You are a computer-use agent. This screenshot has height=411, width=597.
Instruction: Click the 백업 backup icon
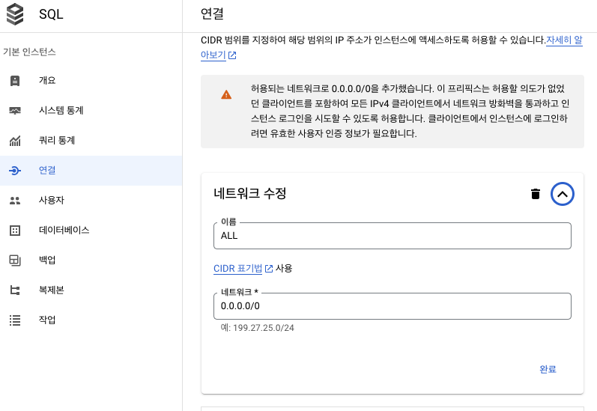pos(15,261)
